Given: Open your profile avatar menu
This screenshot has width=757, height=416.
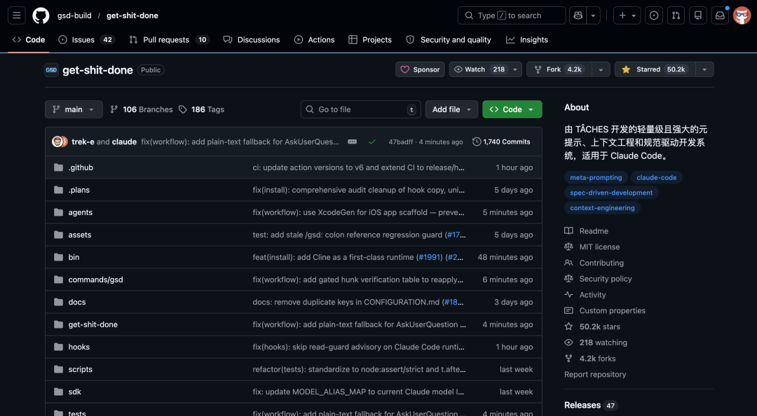Looking at the screenshot, I should pyautogui.click(x=741, y=15).
